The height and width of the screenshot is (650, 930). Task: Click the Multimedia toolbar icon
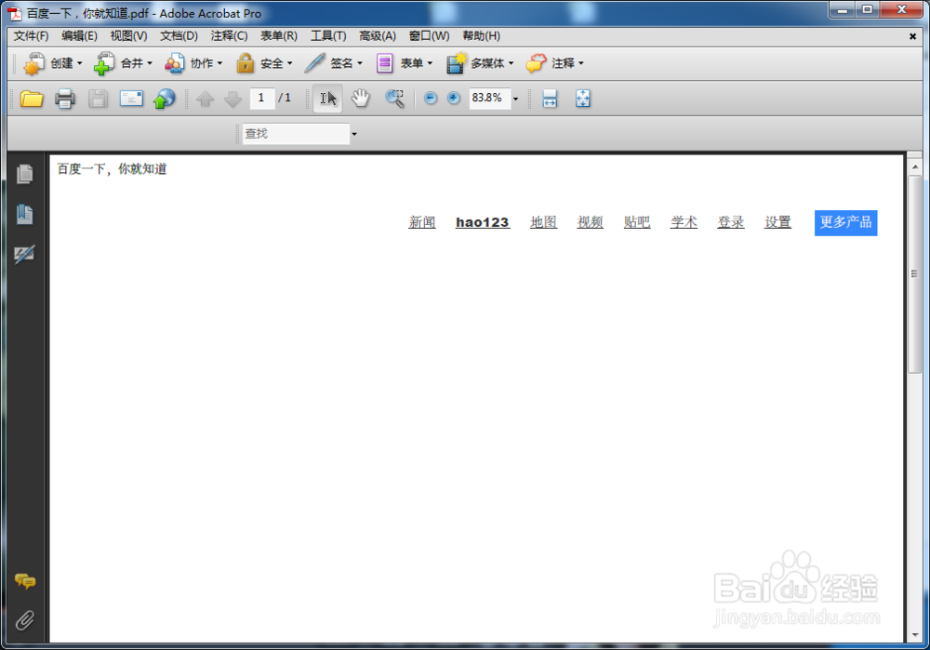456,63
